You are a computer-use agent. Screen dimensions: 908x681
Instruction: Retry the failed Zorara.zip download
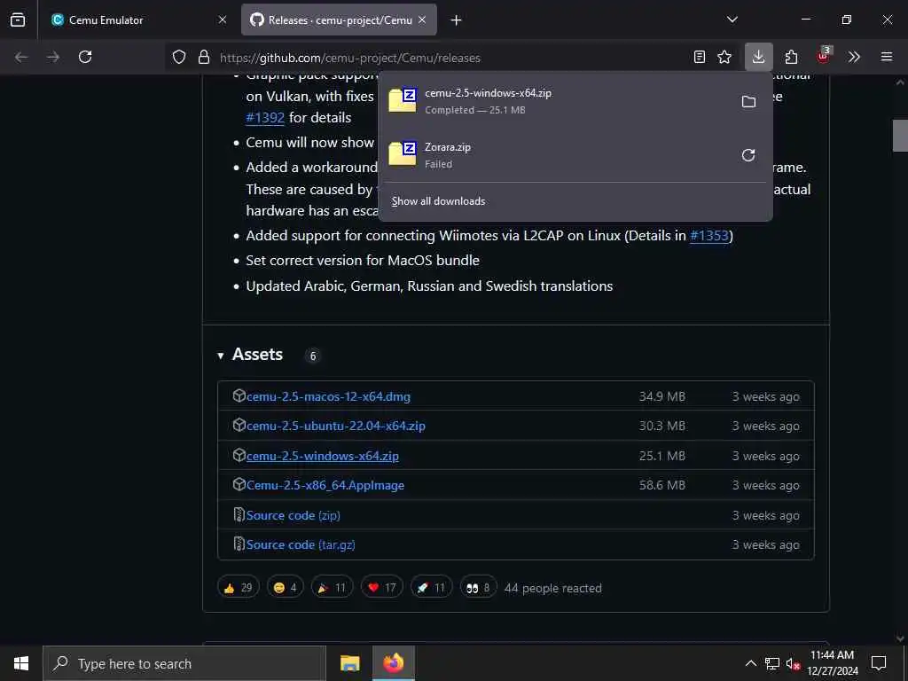point(748,155)
